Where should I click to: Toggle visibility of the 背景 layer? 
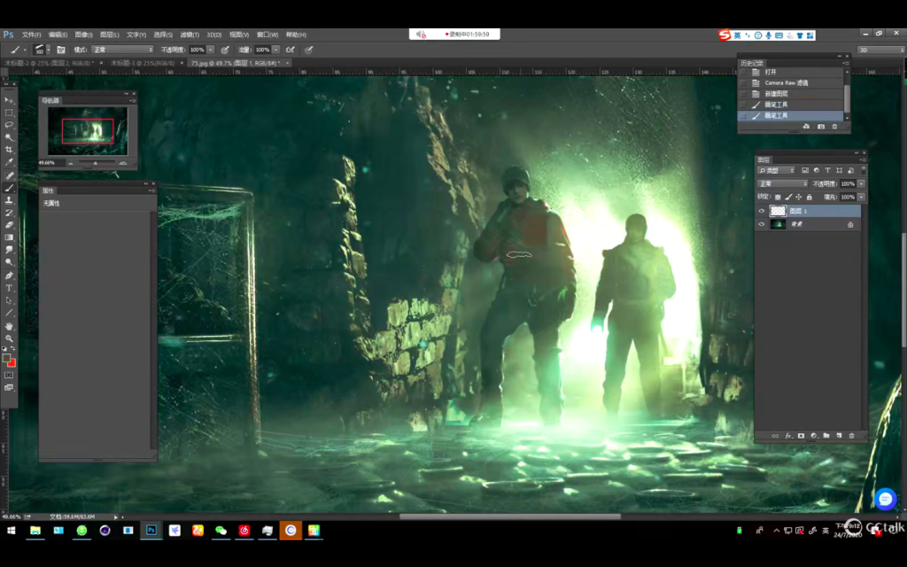761,225
